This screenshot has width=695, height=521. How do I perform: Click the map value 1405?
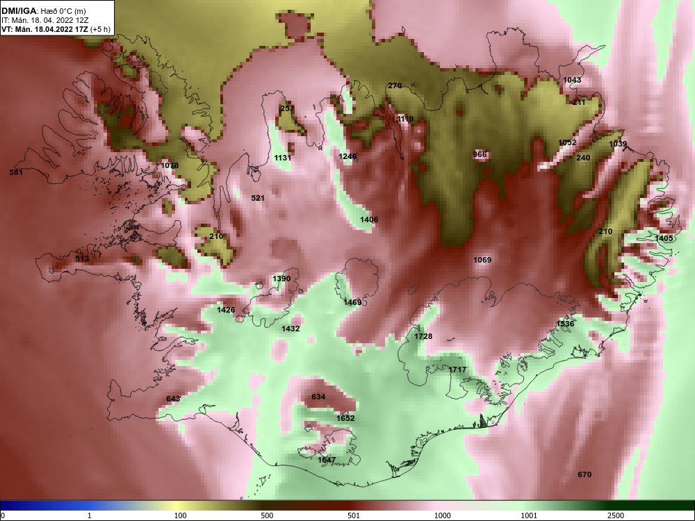pos(664,238)
